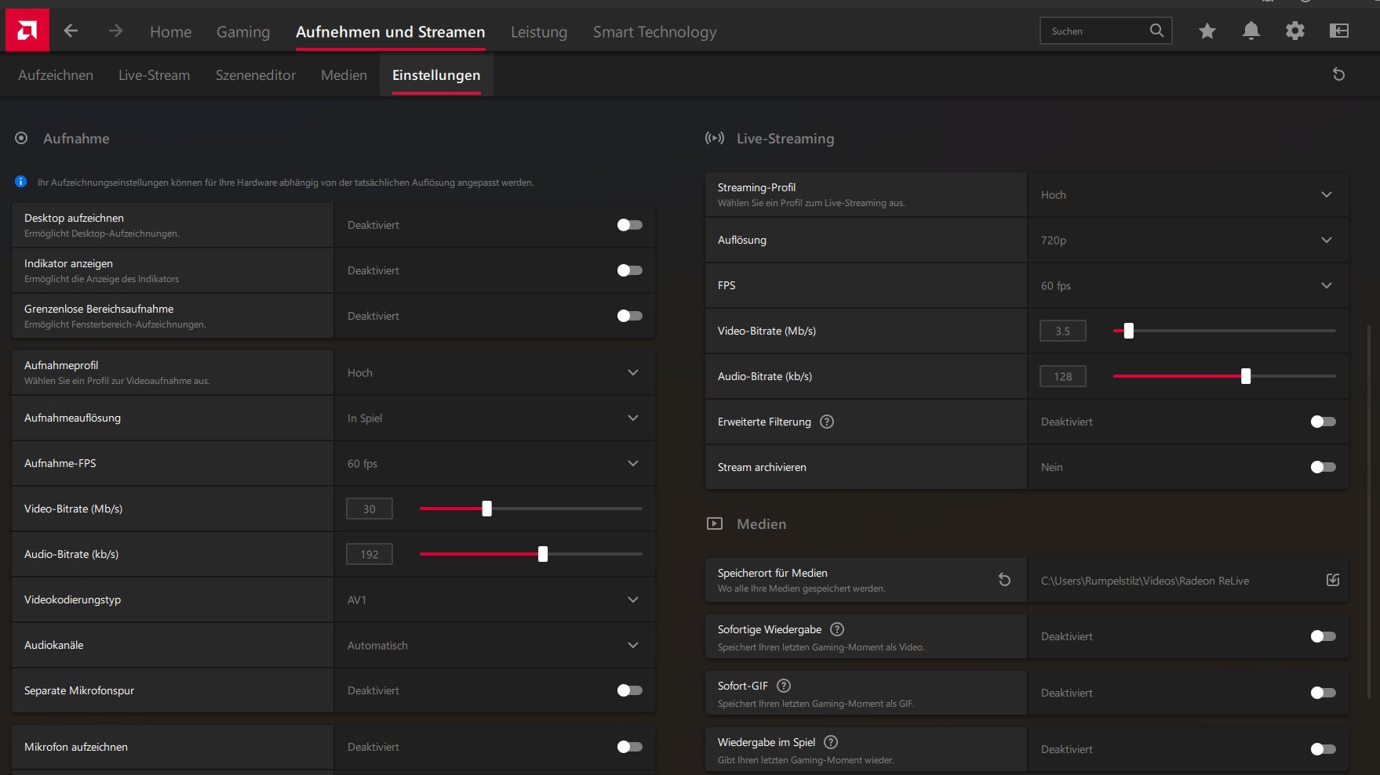Click the AMD logo icon

[27, 31]
